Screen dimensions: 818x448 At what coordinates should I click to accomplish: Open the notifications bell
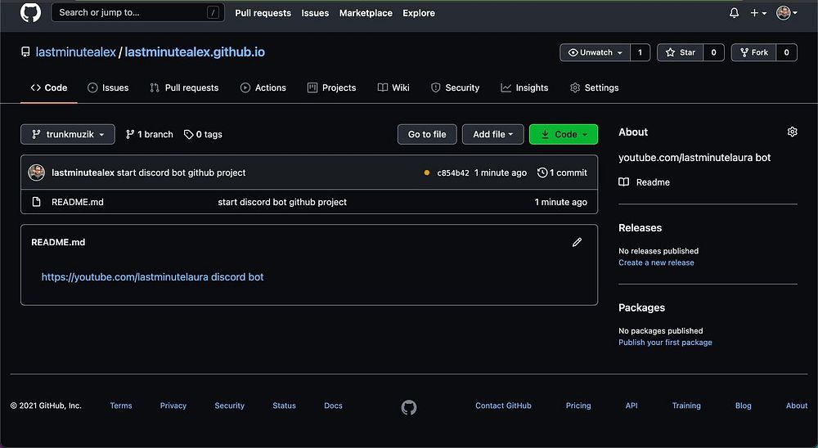point(734,12)
